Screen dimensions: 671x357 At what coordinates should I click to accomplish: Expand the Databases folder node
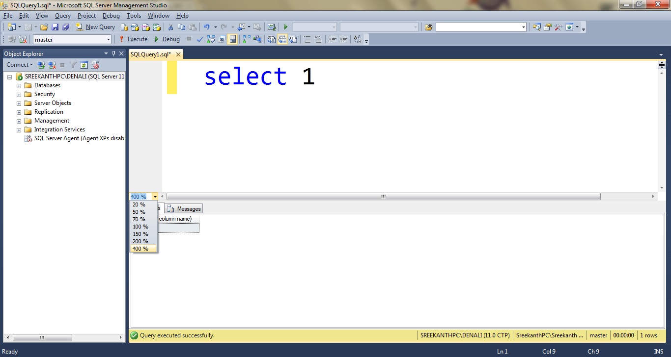(19, 85)
